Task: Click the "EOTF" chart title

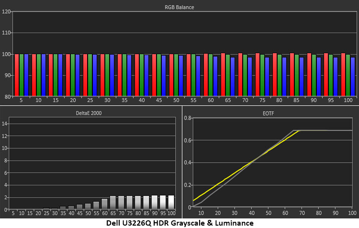Action: coord(268,114)
